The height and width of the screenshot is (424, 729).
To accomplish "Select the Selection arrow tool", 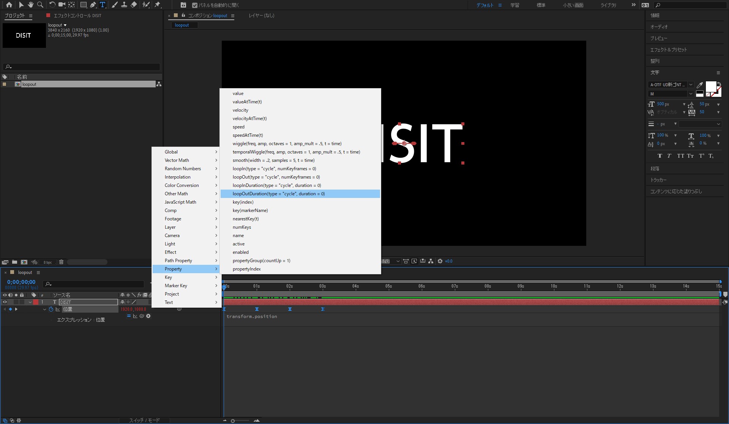I will (x=21, y=5).
